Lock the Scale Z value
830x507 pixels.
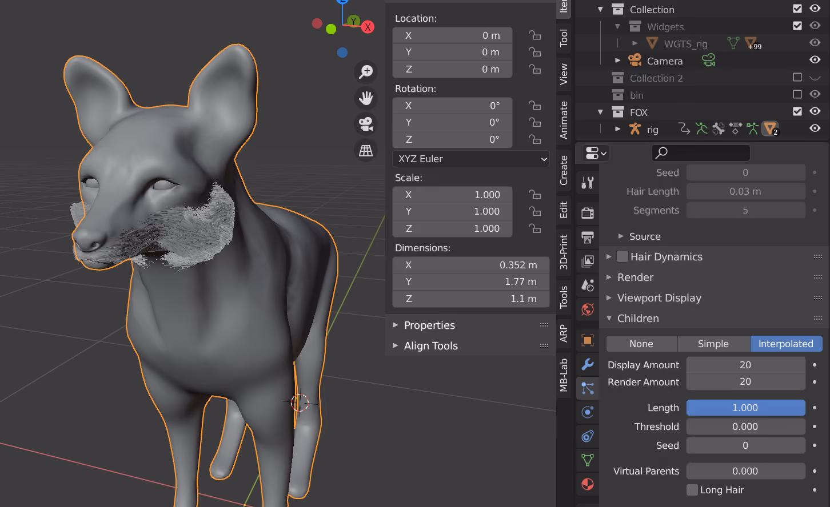(535, 228)
